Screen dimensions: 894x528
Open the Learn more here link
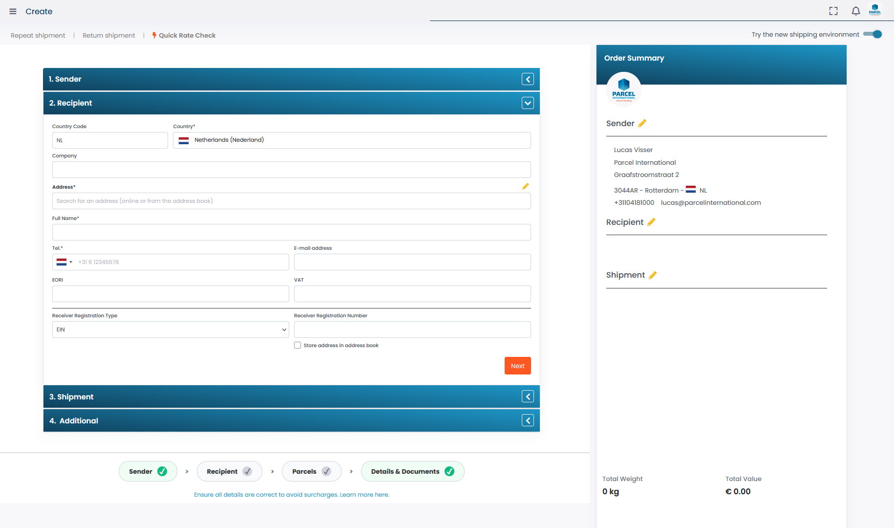(x=364, y=495)
